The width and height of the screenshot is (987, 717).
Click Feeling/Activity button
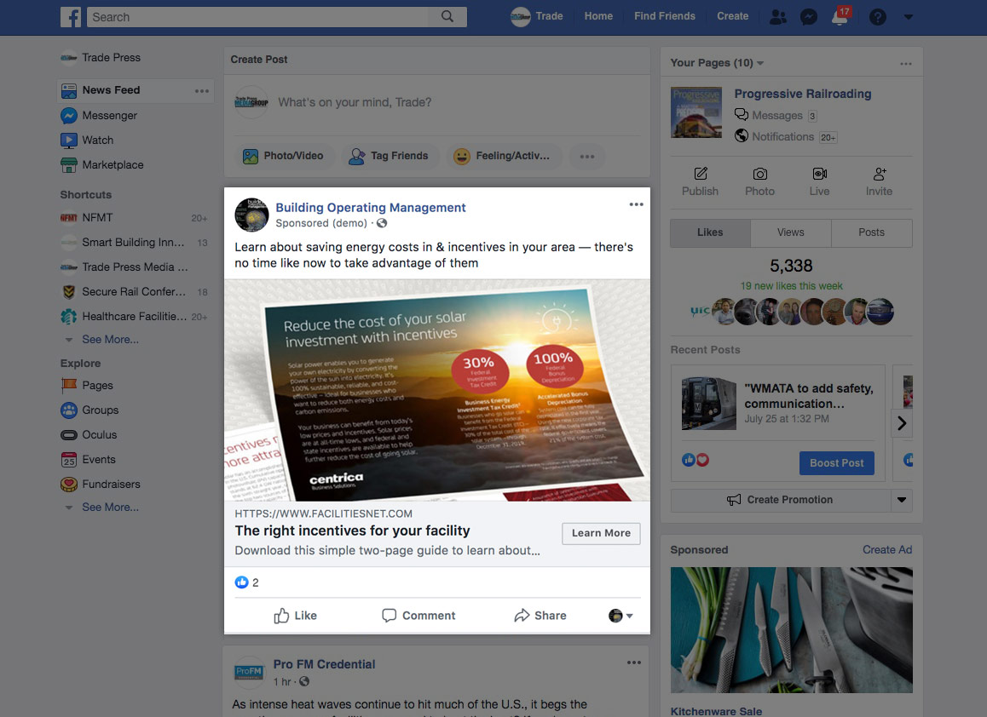(x=504, y=156)
